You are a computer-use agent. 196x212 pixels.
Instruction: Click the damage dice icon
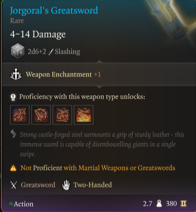(18, 51)
